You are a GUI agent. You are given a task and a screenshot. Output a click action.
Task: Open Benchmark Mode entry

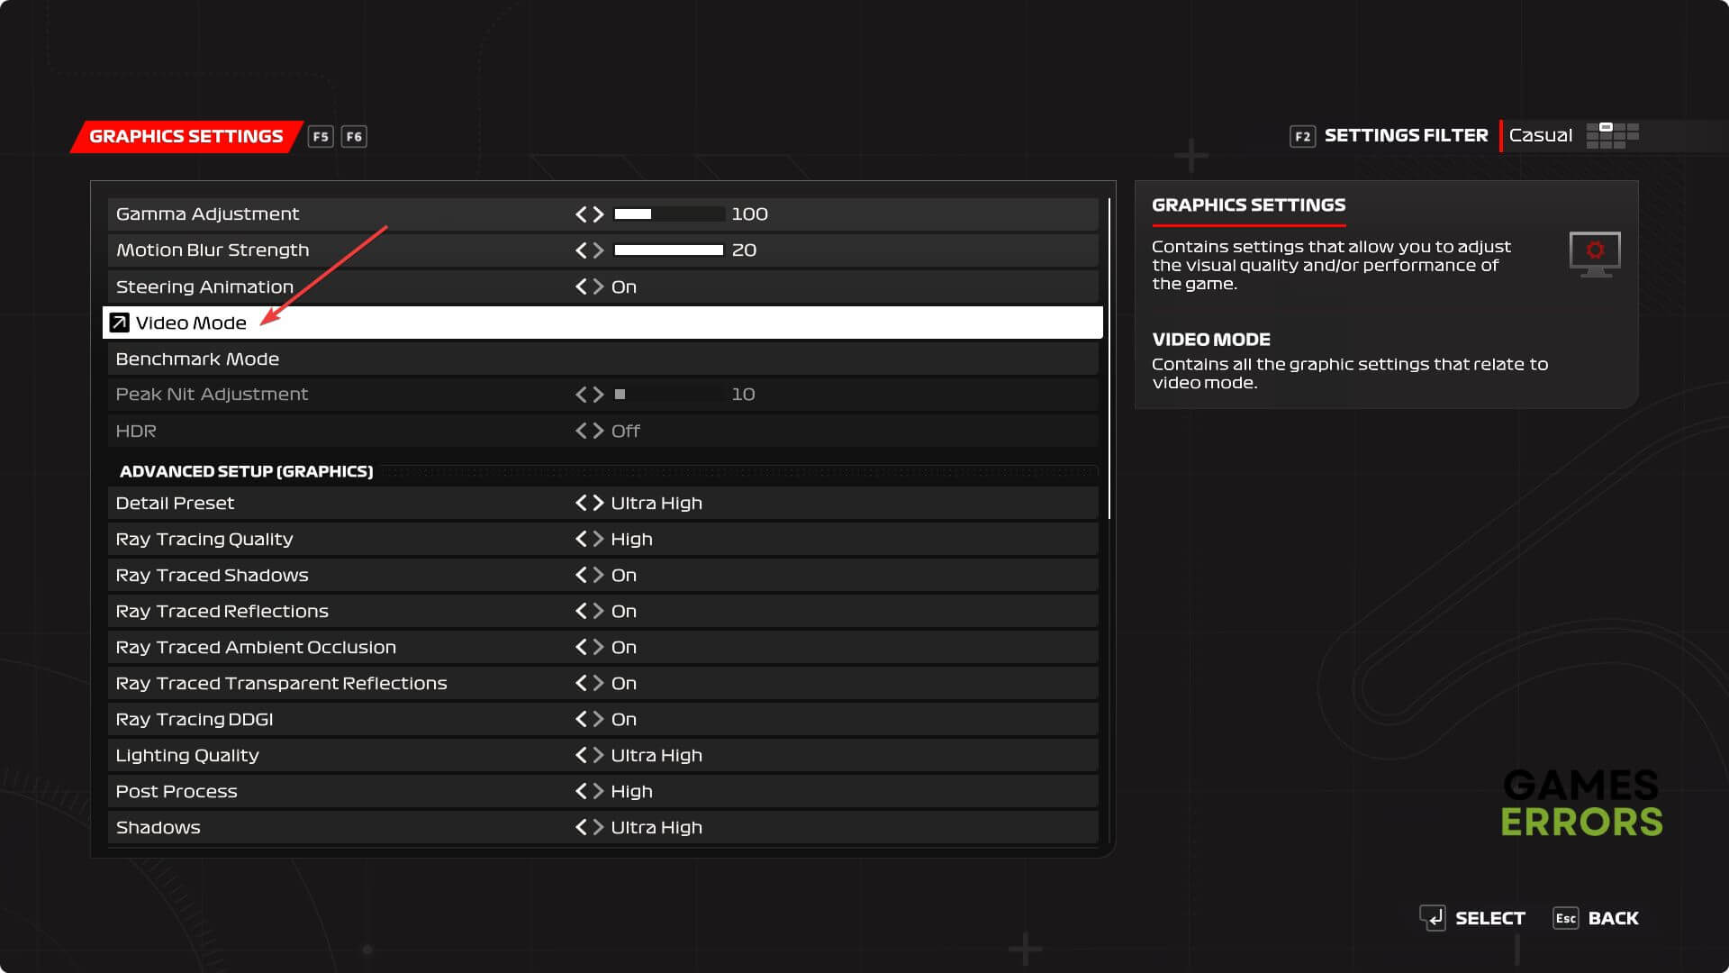(197, 359)
